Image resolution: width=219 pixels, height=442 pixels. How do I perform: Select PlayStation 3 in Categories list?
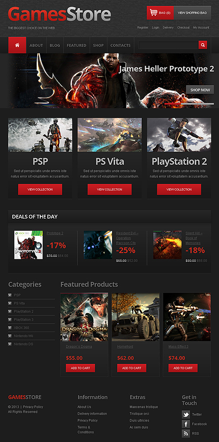(24, 320)
